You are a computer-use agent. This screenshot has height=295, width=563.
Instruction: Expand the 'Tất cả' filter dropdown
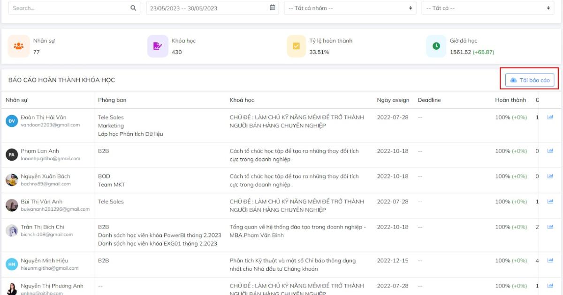(x=488, y=8)
